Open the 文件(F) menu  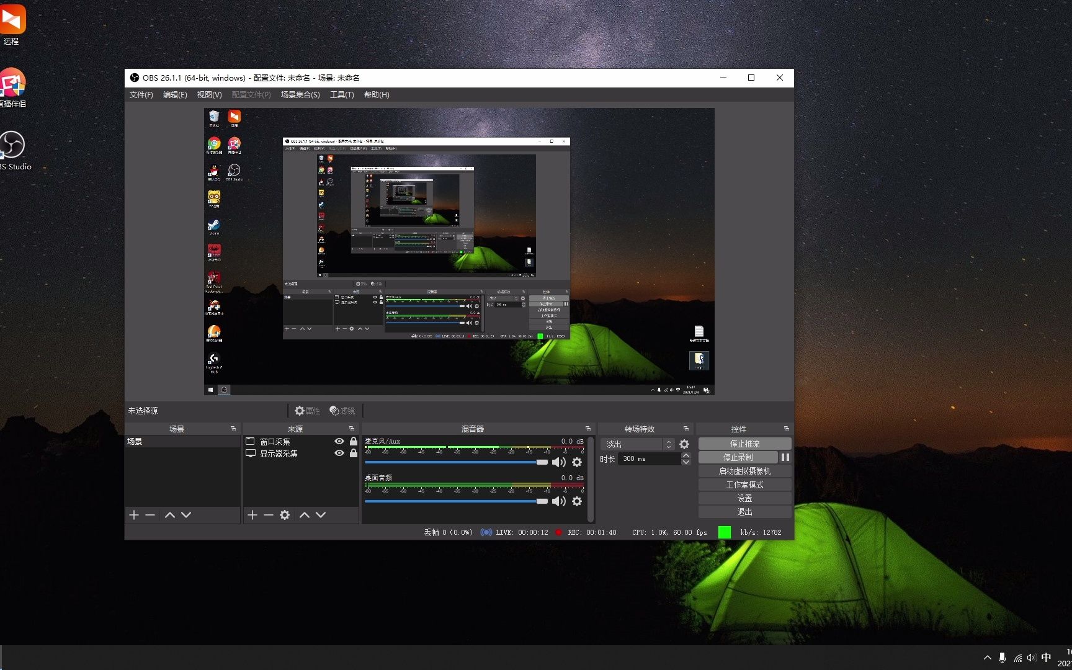pos(141,95)
